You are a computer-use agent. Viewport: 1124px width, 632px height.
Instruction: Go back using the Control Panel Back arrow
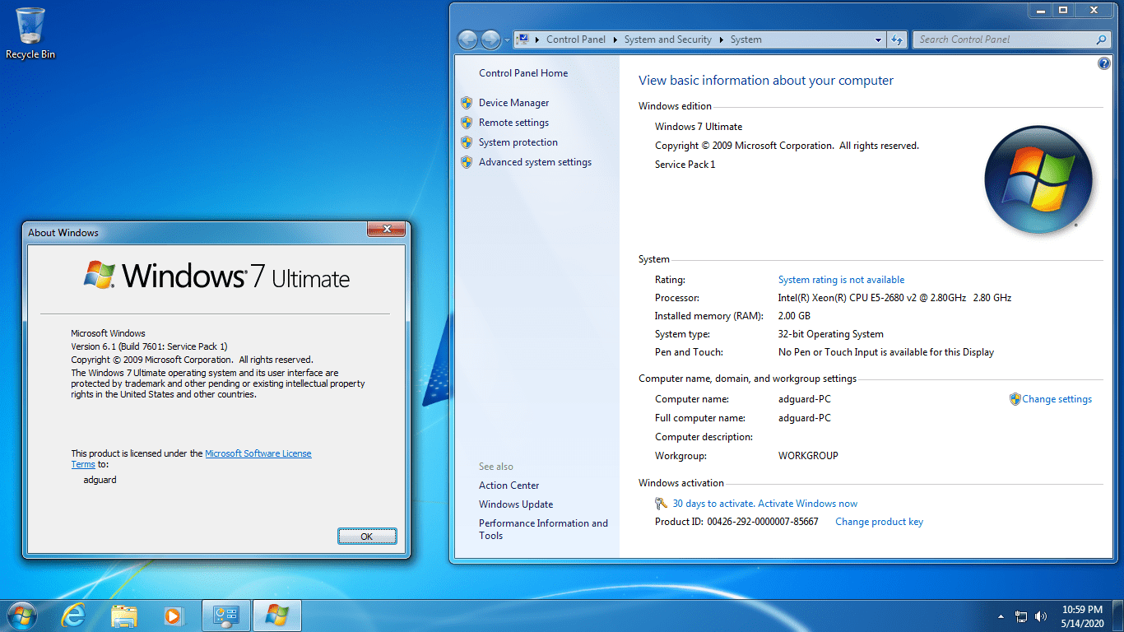pos(467,39)
